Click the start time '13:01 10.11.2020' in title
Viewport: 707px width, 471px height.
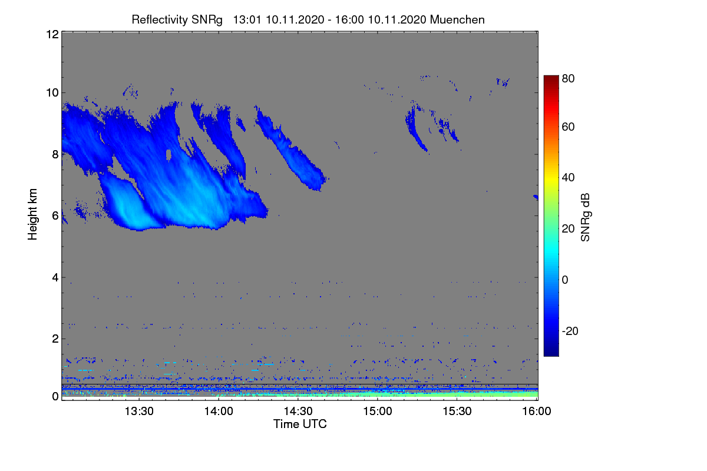277,19
